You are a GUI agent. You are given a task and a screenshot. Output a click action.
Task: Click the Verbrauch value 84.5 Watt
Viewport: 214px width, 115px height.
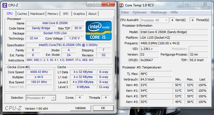(x=156, y=79)
